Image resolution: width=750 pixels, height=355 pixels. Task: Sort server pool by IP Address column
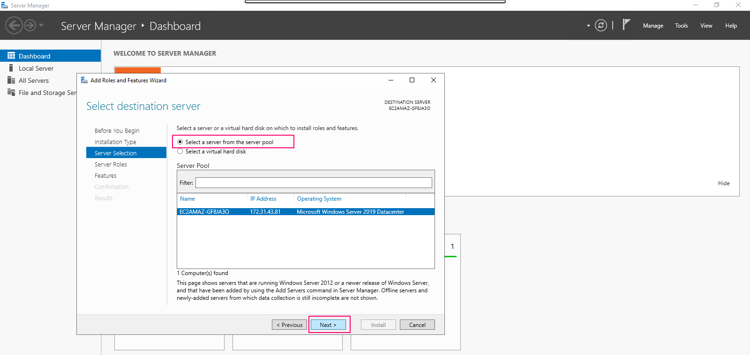tap(263, 199)
